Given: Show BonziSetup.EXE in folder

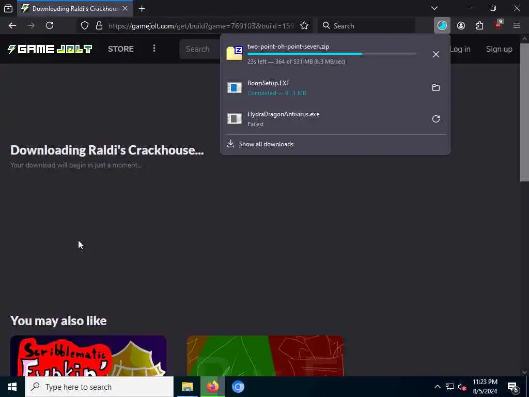Looking at the screenshot, I should (x=436, y=88).
